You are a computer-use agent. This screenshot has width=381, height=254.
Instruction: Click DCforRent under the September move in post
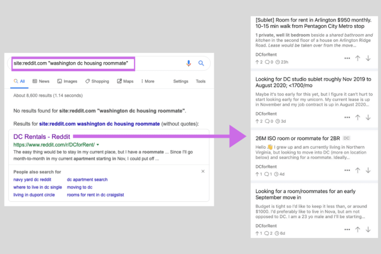[x=266, y=226]
